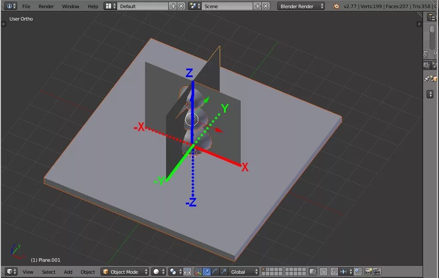Click the OpenGL render image camera icon

[369, 272]
